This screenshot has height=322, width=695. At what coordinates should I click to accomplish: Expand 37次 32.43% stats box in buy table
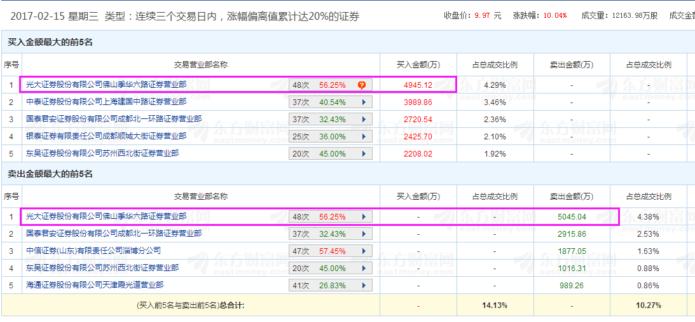point(330,119)
